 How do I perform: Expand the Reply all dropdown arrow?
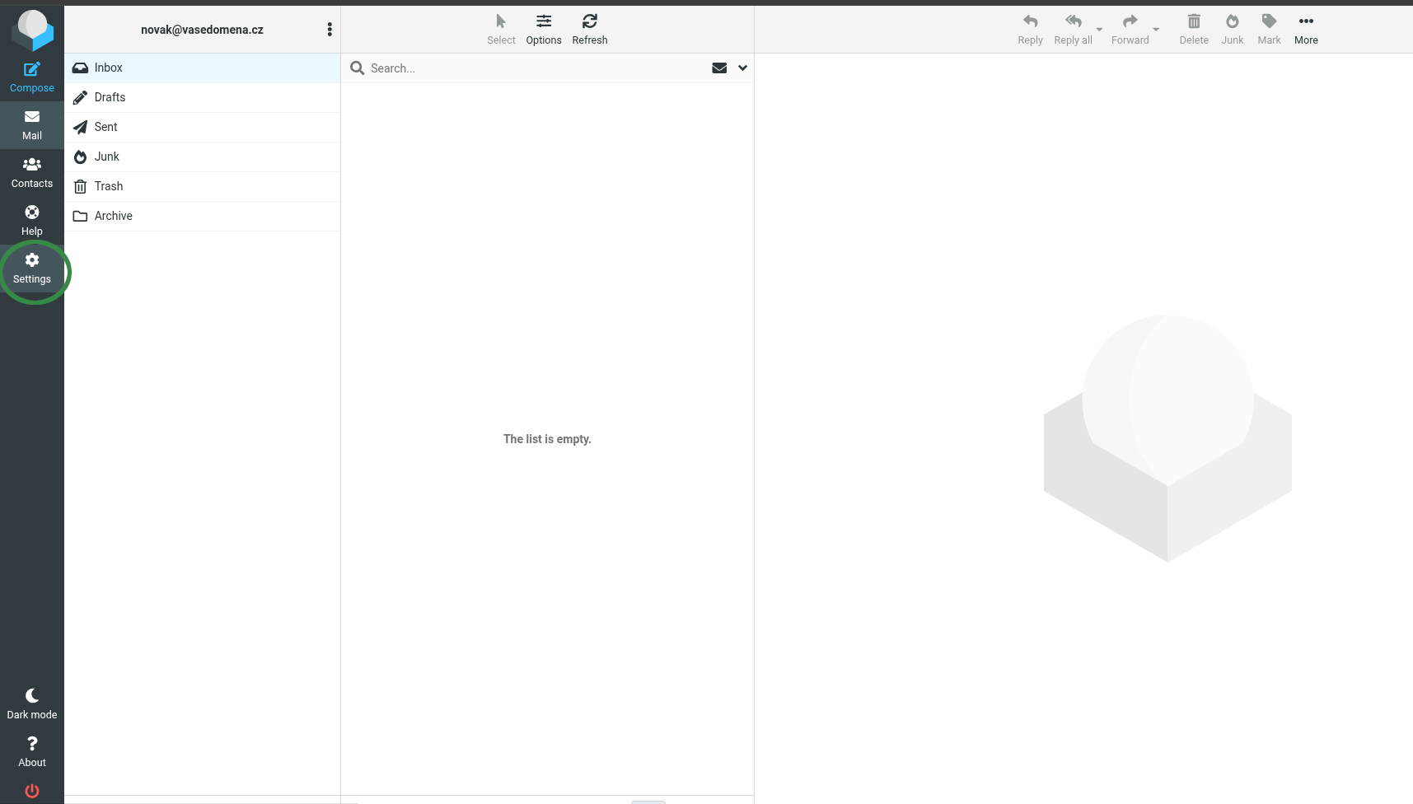pos(1099,30)
